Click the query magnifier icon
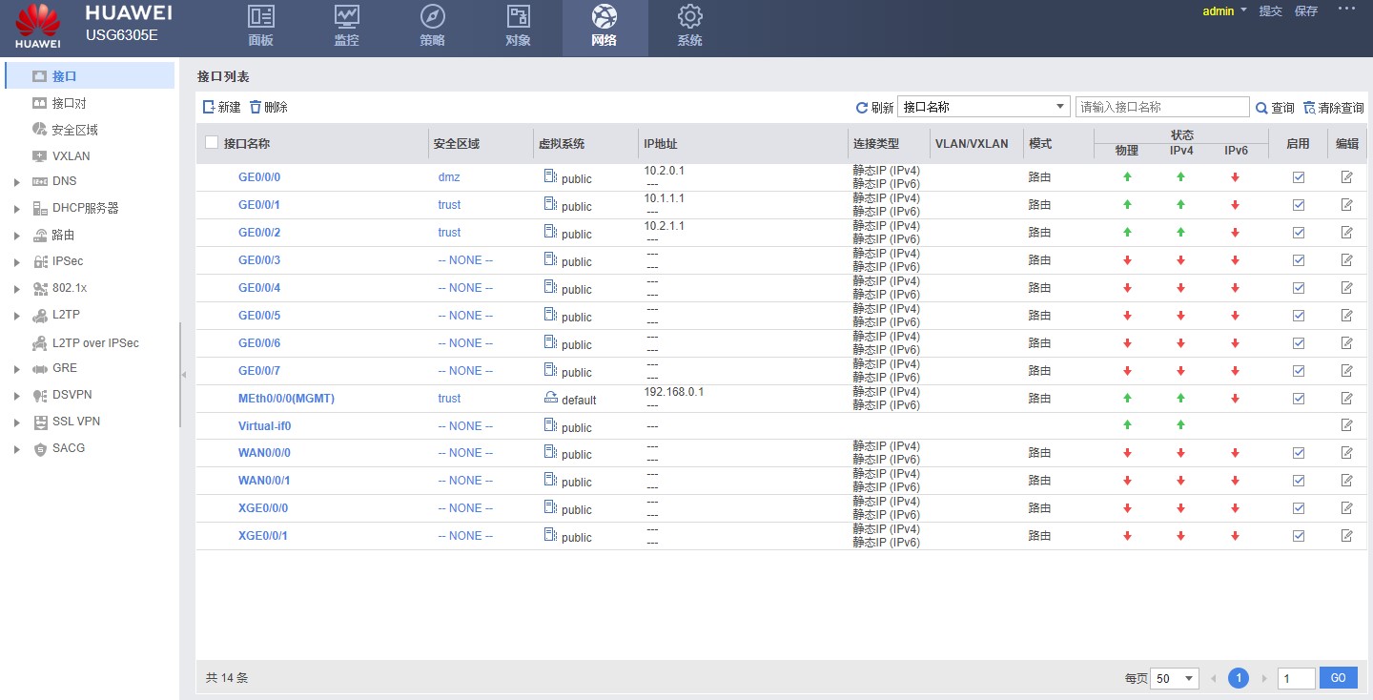The height and width of the screenshot is (700, 1373). (1261, 108)
